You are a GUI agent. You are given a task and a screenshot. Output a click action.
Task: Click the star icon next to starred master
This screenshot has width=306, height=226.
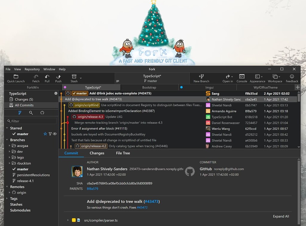coord(45,134)
